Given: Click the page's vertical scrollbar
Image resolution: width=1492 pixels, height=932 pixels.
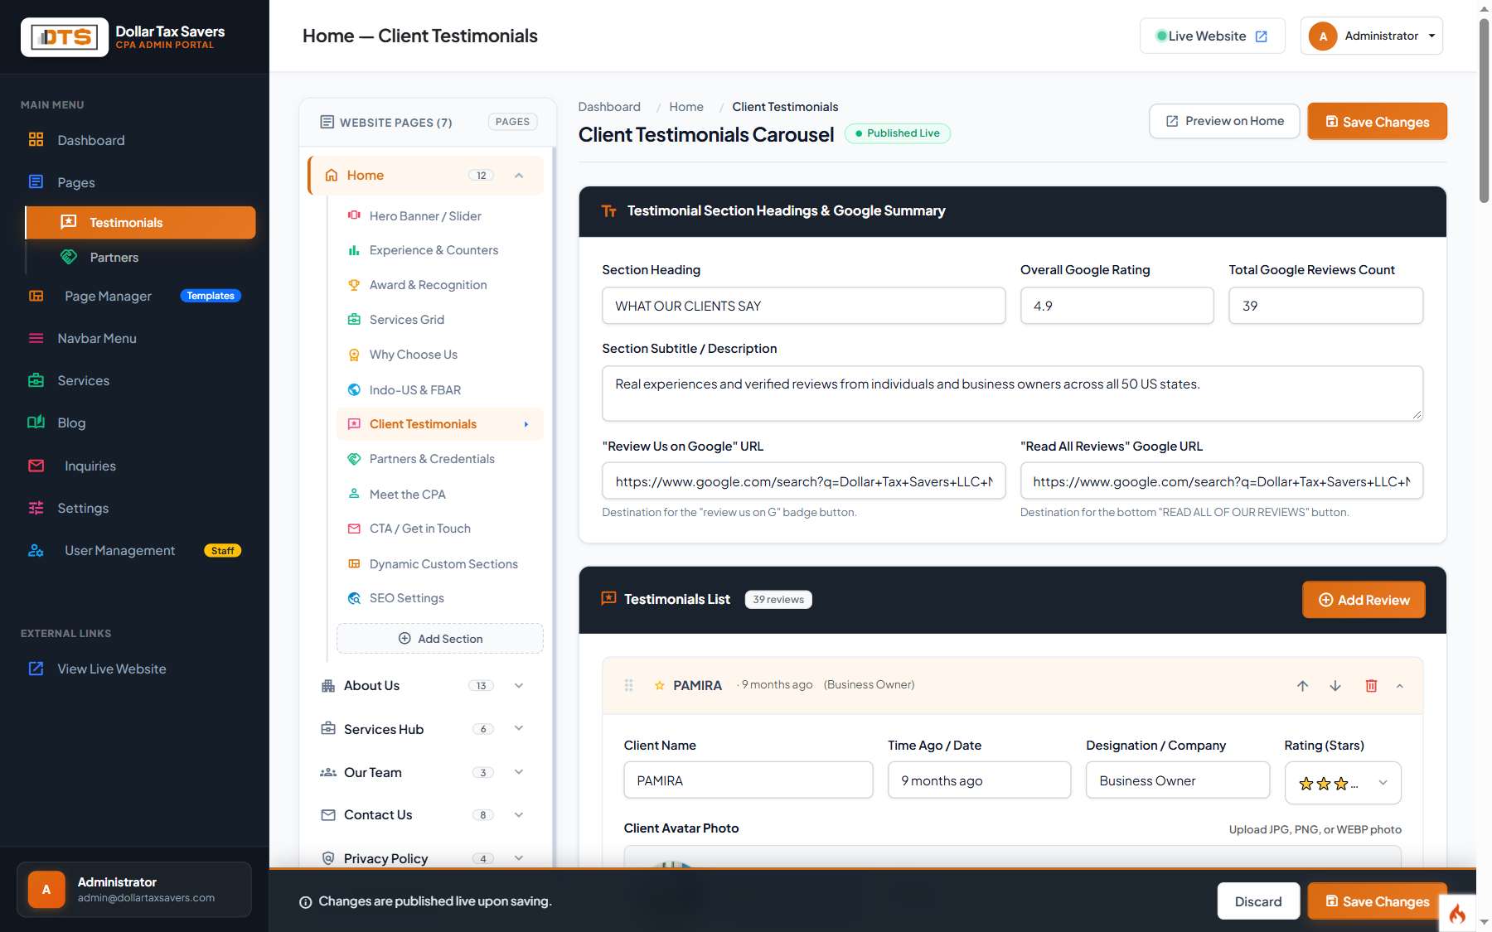Looking at the screenshot, I should [x=1484, y=110].
